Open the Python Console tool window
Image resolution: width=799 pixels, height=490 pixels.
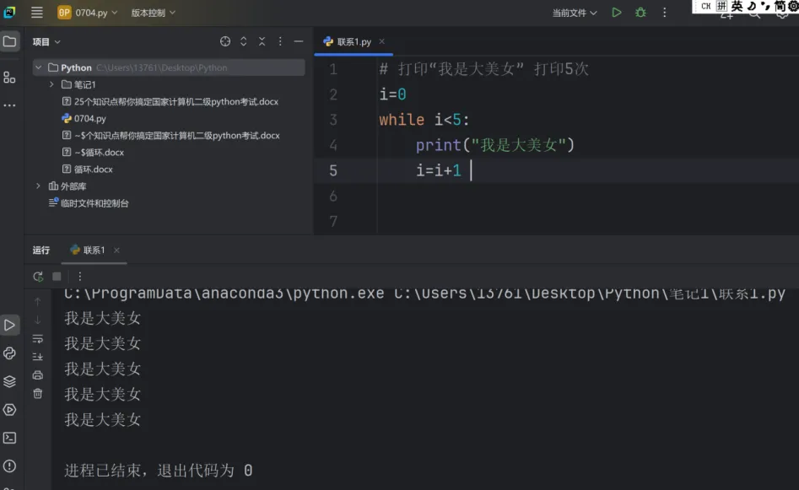click(9, 353)
